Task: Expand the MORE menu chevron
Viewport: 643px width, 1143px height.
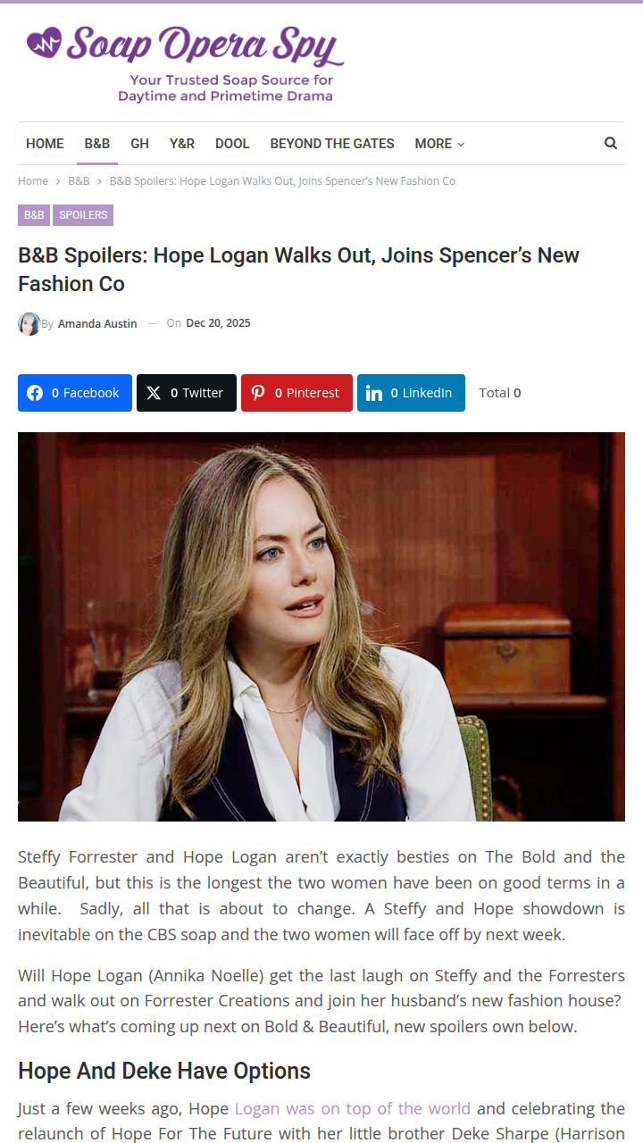Action: [461, 144]
